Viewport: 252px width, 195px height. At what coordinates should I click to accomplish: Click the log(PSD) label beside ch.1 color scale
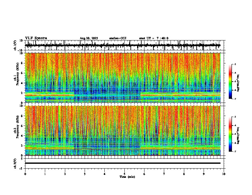[x=238, y=83]
